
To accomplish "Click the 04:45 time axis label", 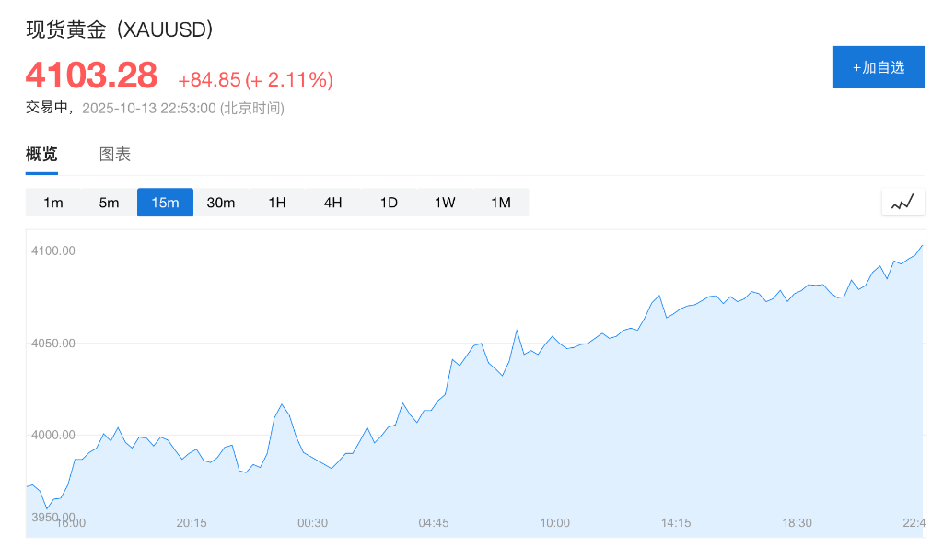I will [434, 522].
